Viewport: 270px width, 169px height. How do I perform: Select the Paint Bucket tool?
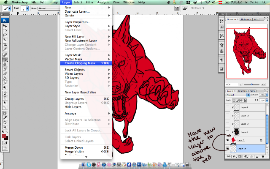(5, 79)
